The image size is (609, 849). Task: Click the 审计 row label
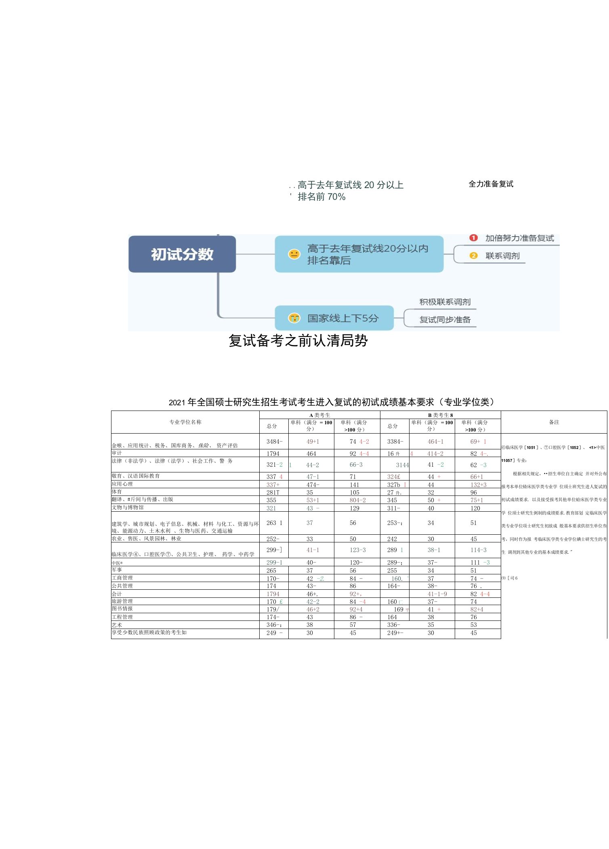tap(117, 453)
